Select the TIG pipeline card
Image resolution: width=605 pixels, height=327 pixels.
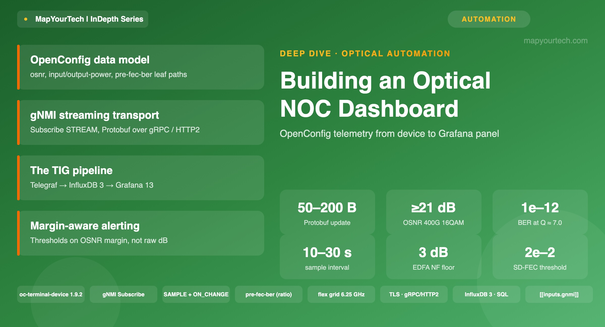tap(141, 178)
